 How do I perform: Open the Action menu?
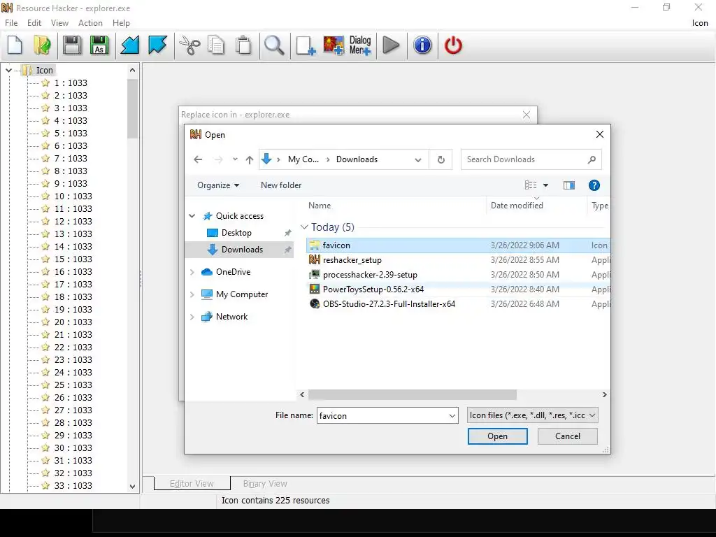point(90,23)
